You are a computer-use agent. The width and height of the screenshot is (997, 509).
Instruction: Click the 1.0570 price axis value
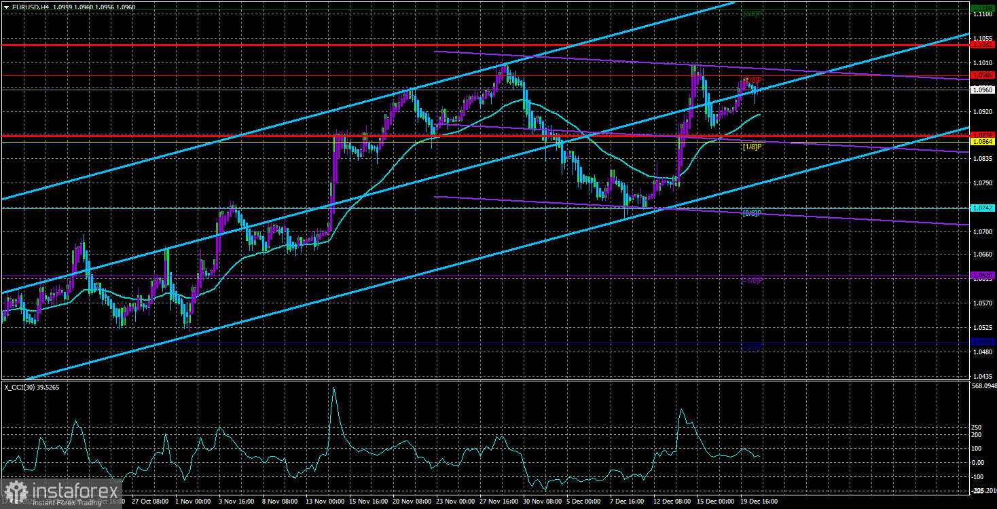point(983,303)
